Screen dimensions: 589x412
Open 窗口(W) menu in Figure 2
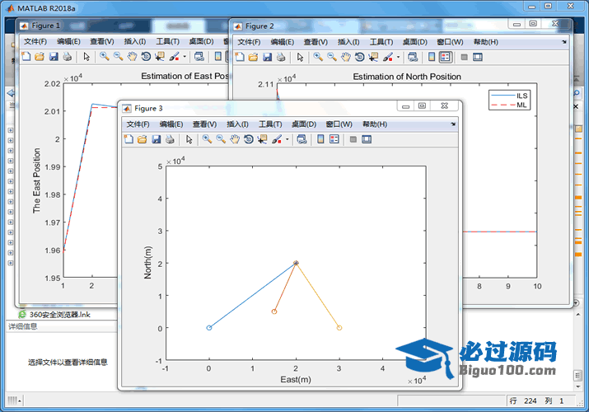tap(450, 42)
